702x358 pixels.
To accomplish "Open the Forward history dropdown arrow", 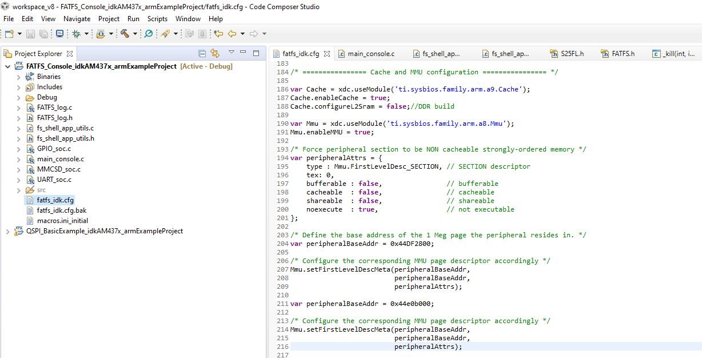I will [x=264, y=34].
